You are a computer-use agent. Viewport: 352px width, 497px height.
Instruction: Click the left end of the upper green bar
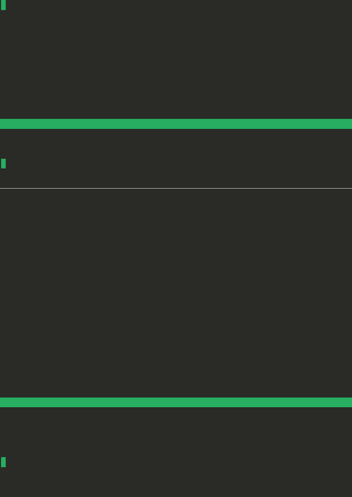tap(4, 124)
